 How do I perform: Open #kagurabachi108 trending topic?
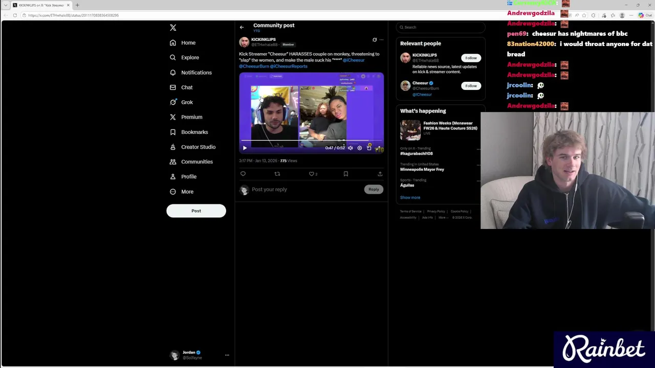[x=417, y=154]
